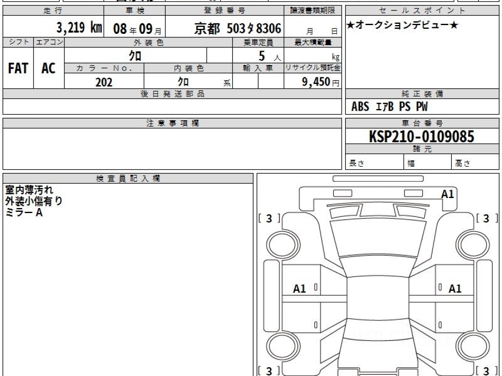Screen dimensions: 502x376
Task: Click the A1 mark on the right door
Action: 455,288
